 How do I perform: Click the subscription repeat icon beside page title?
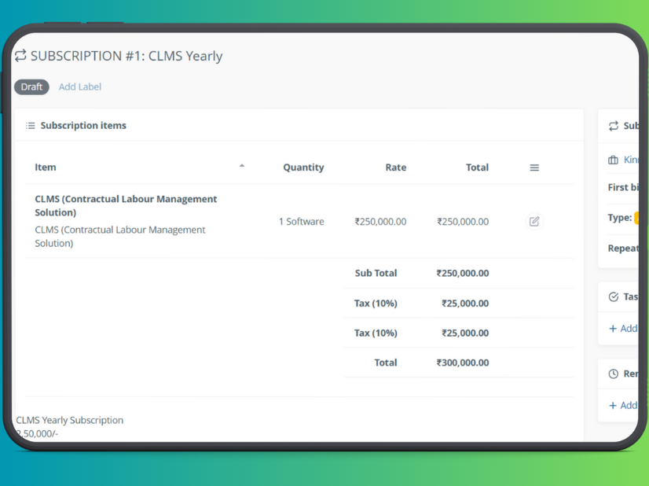pos(21,56)
